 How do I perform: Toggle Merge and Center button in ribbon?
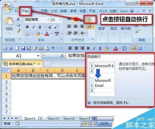[89, 26]
